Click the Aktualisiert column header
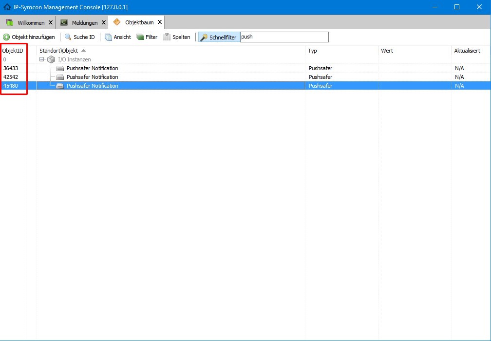This screenshot has height=341, width=491. (x=467, y=51)
